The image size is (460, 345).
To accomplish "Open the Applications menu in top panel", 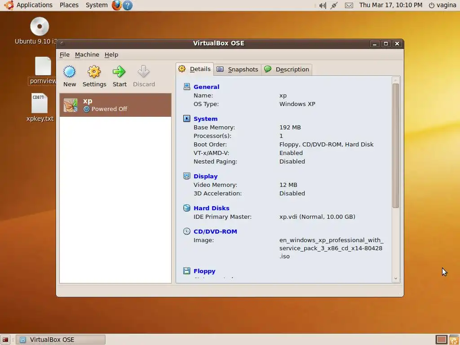I will coord(34,5).
